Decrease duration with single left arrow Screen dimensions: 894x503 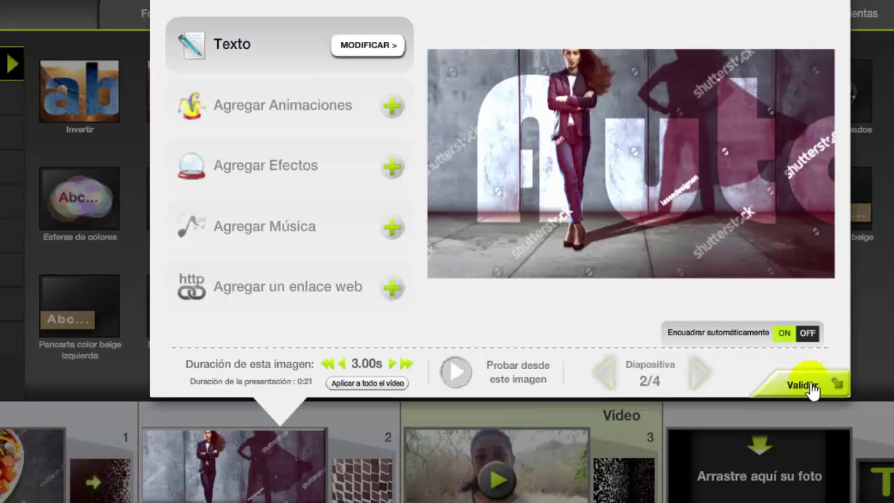tap(342, 364)
